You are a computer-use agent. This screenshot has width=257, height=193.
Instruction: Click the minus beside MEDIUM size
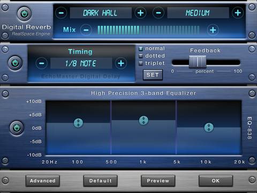(158, 13)
